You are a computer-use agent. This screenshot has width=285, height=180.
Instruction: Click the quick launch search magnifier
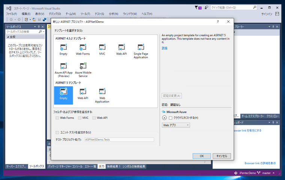255,7
